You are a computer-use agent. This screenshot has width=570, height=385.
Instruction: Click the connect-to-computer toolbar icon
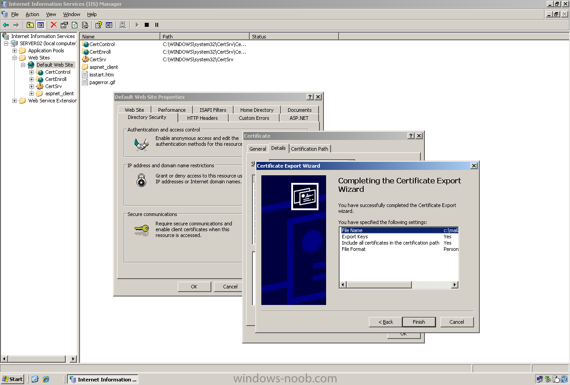[123, 25]
